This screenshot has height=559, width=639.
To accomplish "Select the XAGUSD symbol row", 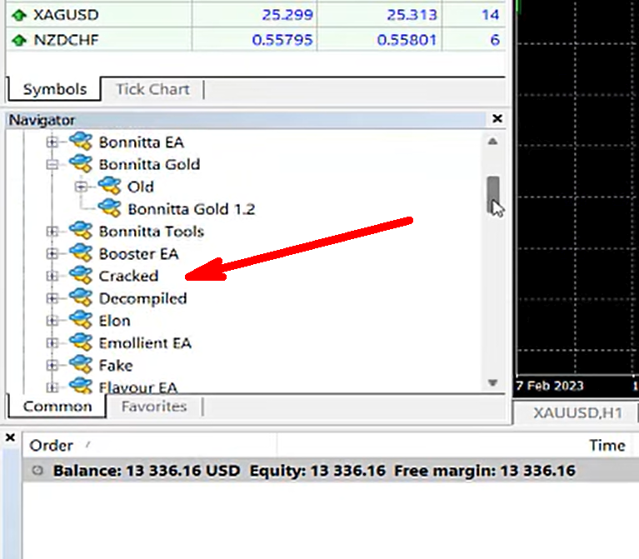I will click(x=256, y=15).
